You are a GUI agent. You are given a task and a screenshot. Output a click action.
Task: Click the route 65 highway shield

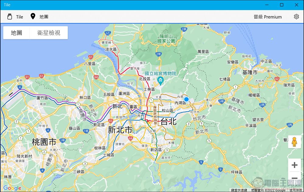coord(111,121)
